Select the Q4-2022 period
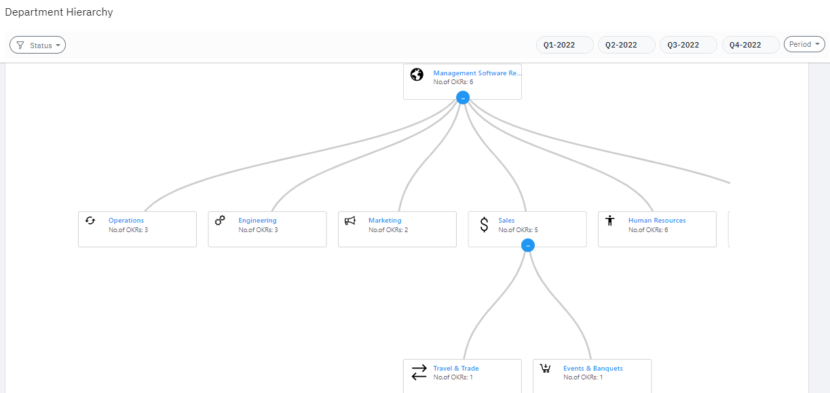 (x=750, y=44)
